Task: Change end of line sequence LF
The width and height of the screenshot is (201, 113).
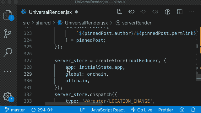Action: pyautogui.click(x=82, y=110)
